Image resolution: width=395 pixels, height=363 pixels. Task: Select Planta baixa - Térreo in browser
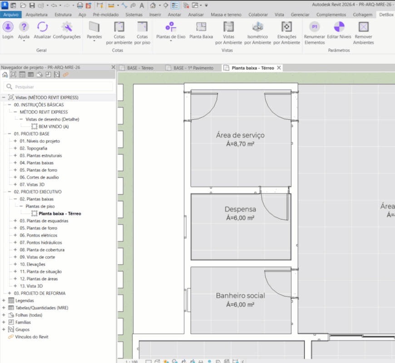(59, 213)
